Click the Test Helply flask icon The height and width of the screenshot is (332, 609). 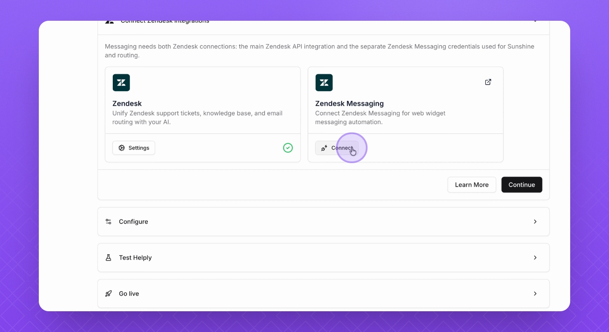coord(109,258)
